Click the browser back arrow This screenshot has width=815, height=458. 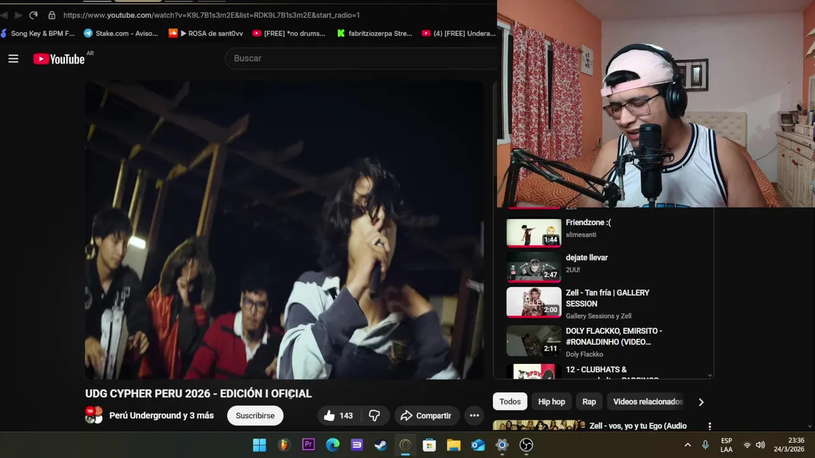tap(4, 15)
